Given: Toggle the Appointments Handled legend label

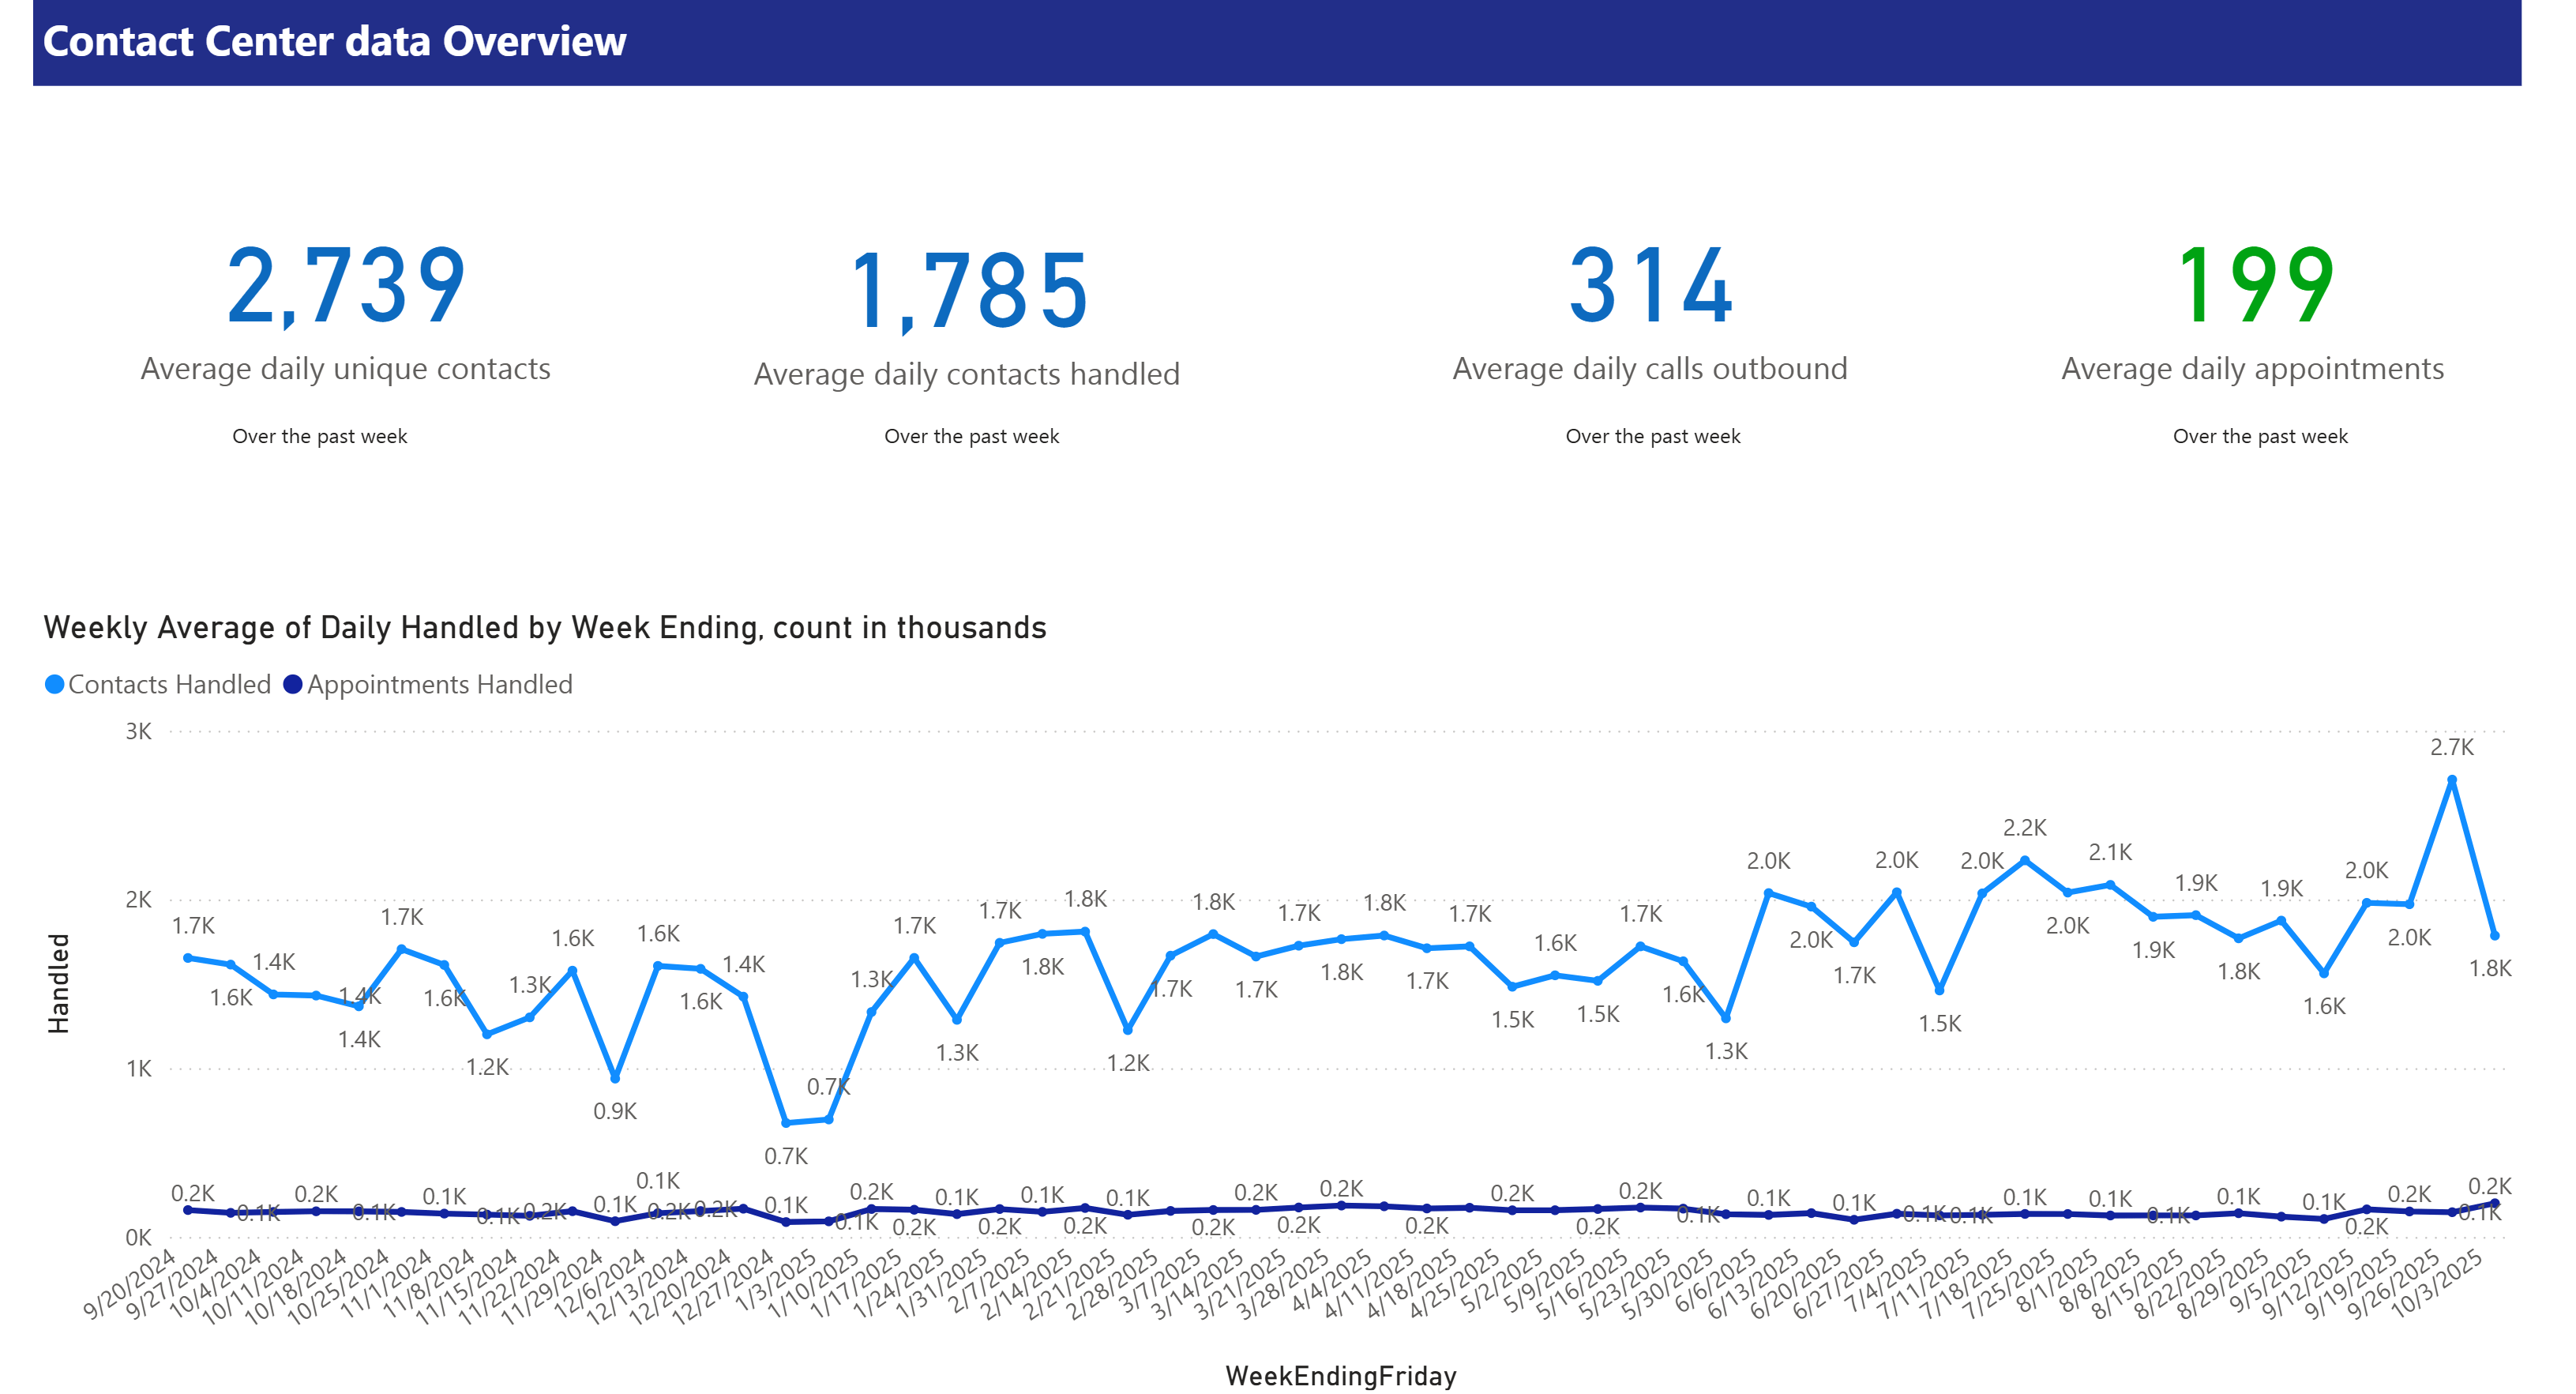Looking at the screenshot, I should (439, 684).
